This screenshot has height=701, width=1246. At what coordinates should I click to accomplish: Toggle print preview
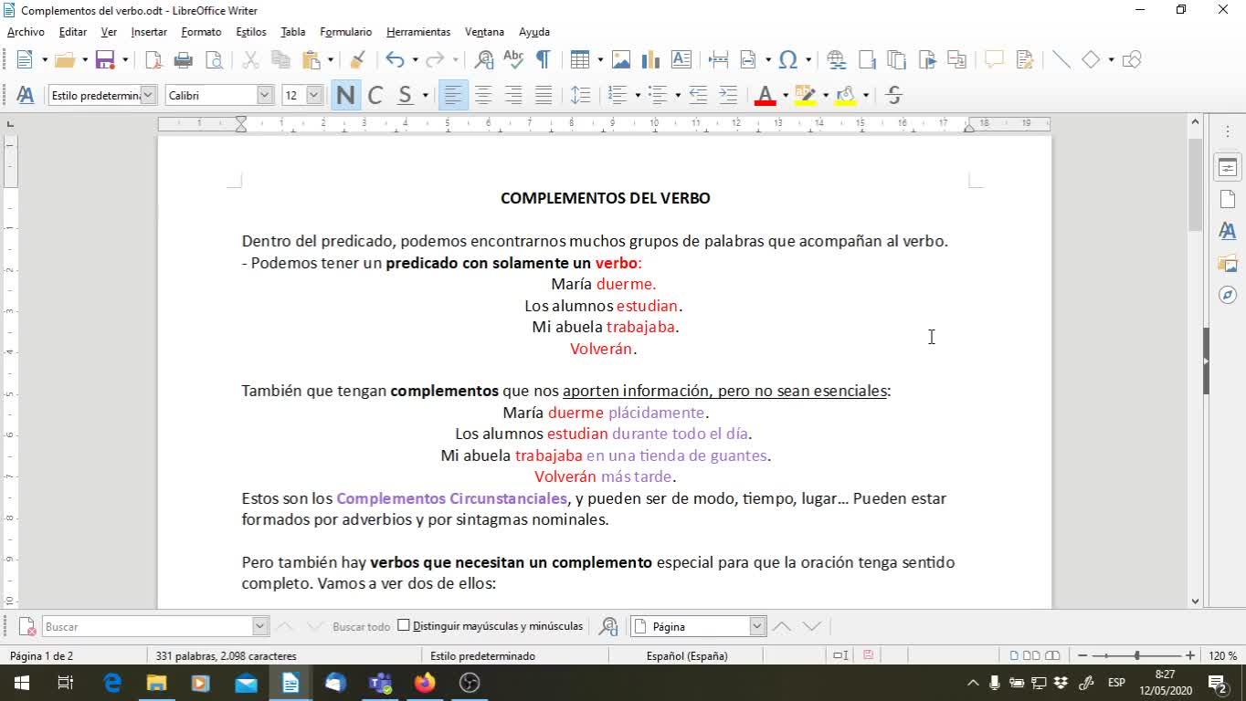pos(214,60)
